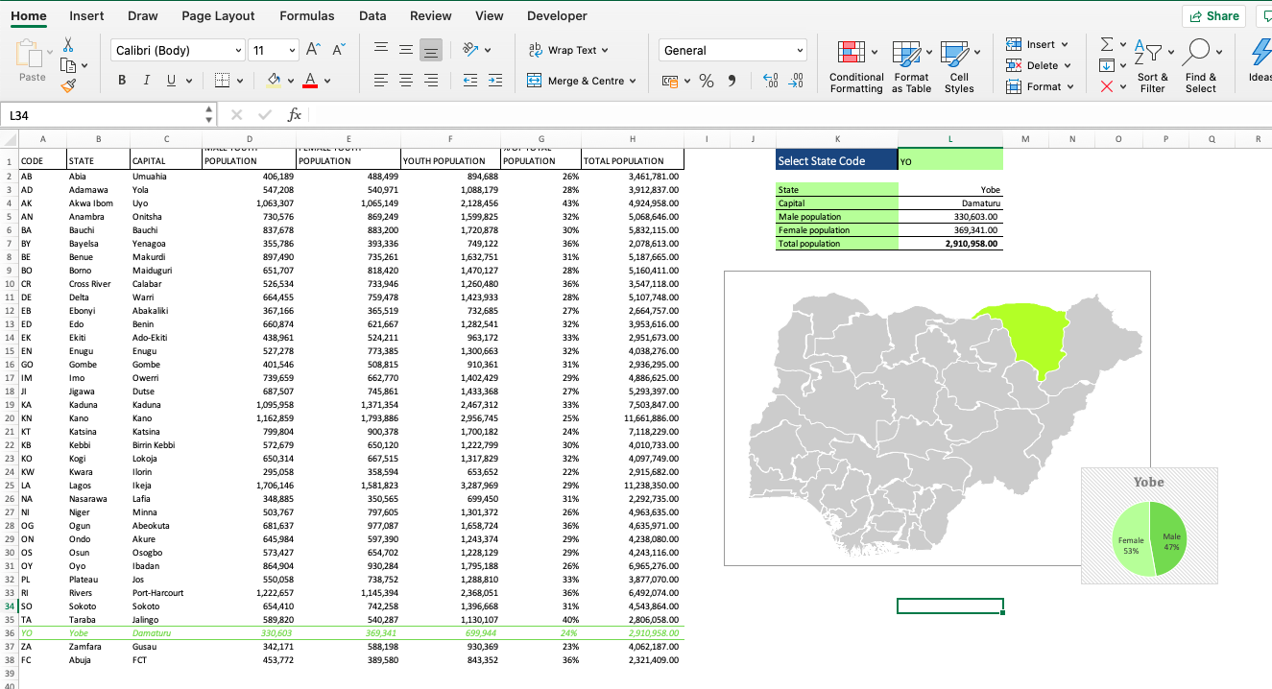Decrease indent
Image resolution: width=1272 pixels, height=689 pixels.
470,81
